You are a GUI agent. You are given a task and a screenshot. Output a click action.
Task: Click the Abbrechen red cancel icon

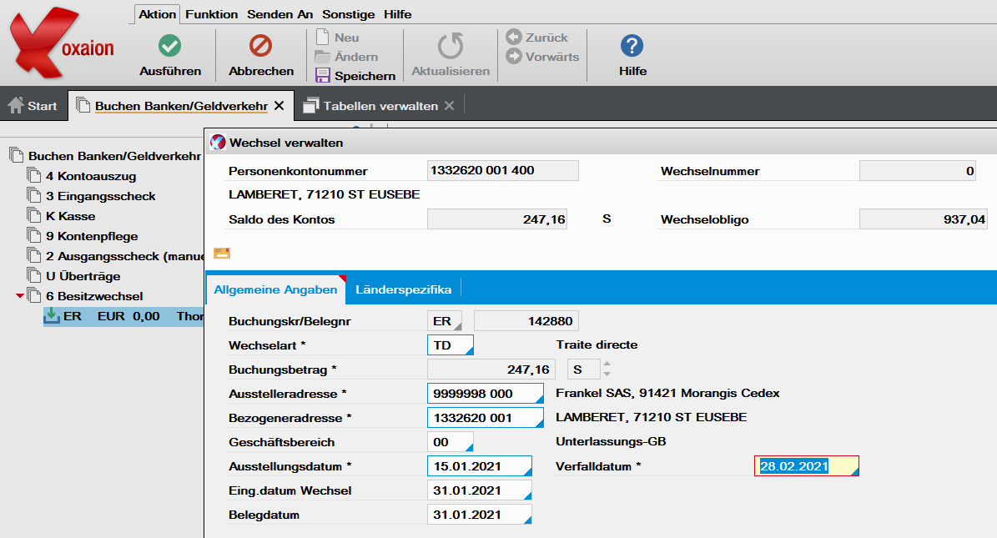click(260, 46)
